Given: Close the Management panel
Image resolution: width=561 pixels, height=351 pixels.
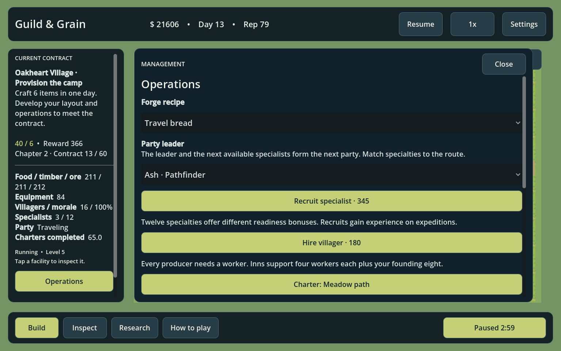Looking at the screenshot, I should click(504, 64).
